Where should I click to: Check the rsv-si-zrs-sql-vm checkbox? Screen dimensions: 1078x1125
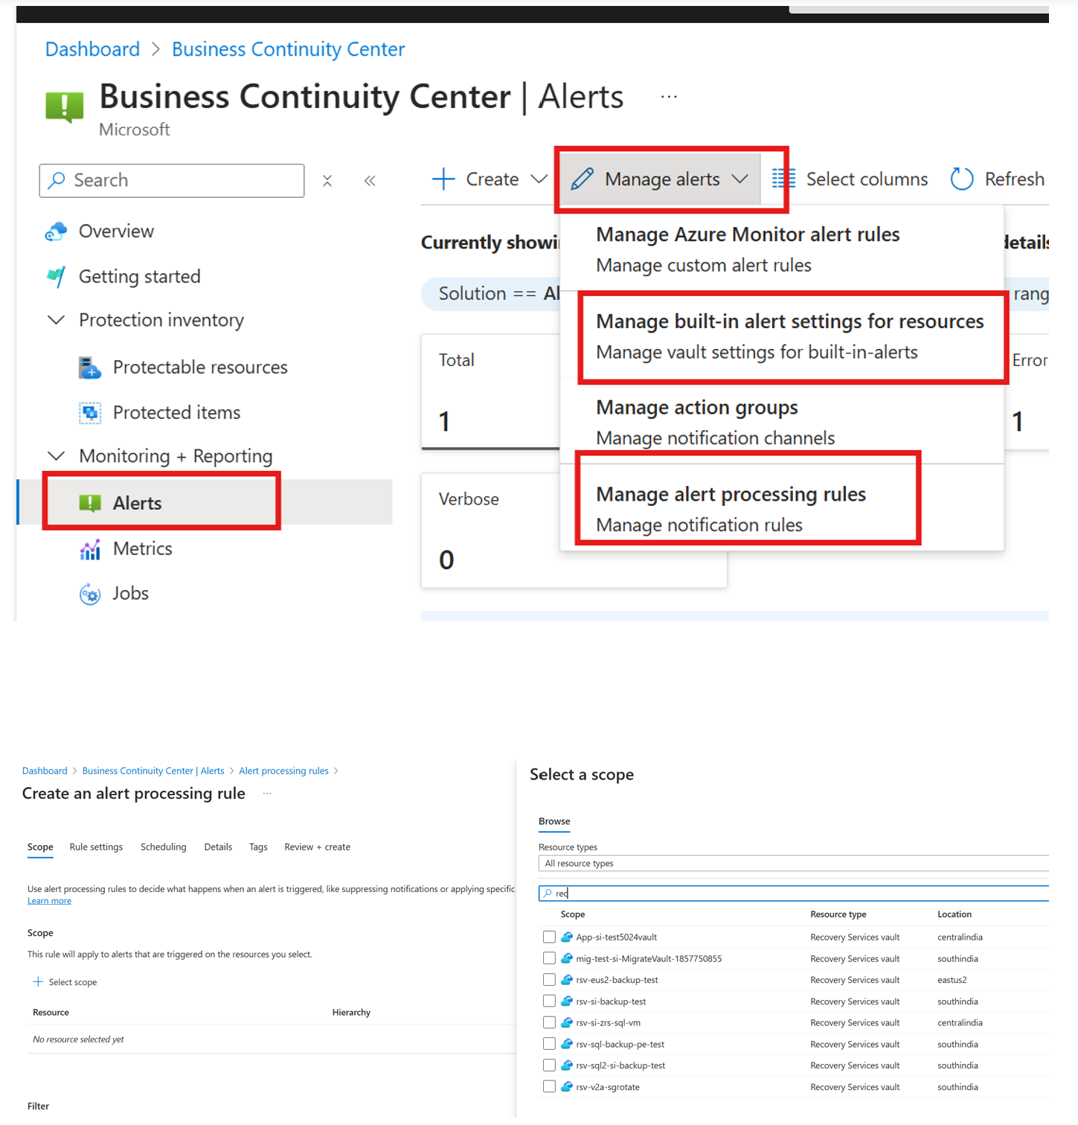[x=549, y=1022]
